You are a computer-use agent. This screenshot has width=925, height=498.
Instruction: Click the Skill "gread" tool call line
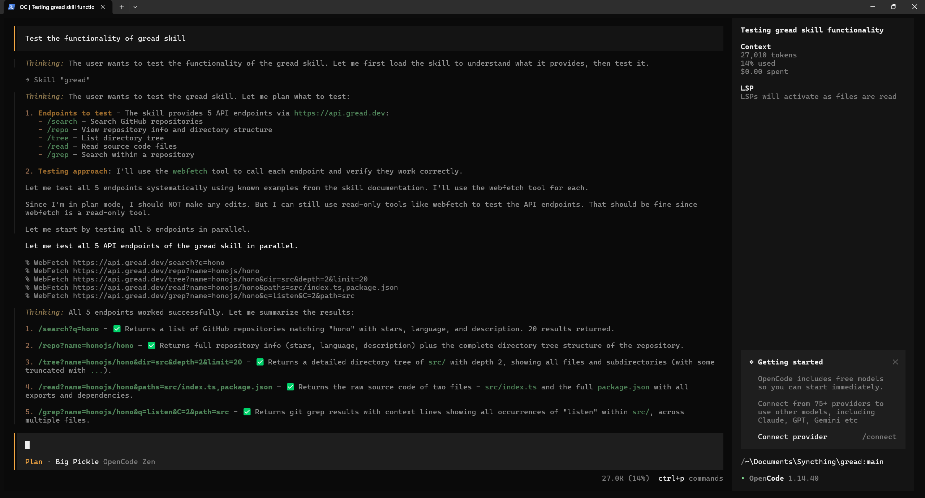[x=58, y=80]
